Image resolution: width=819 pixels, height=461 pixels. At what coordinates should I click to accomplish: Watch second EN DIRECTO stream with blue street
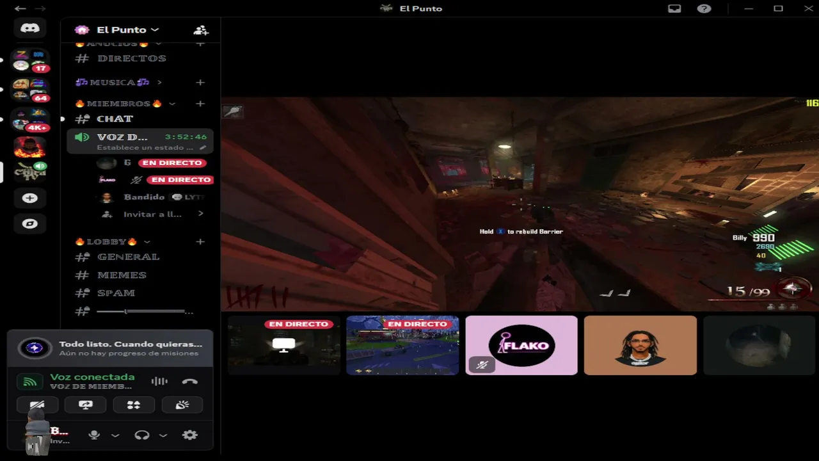[x=402, y=345]
